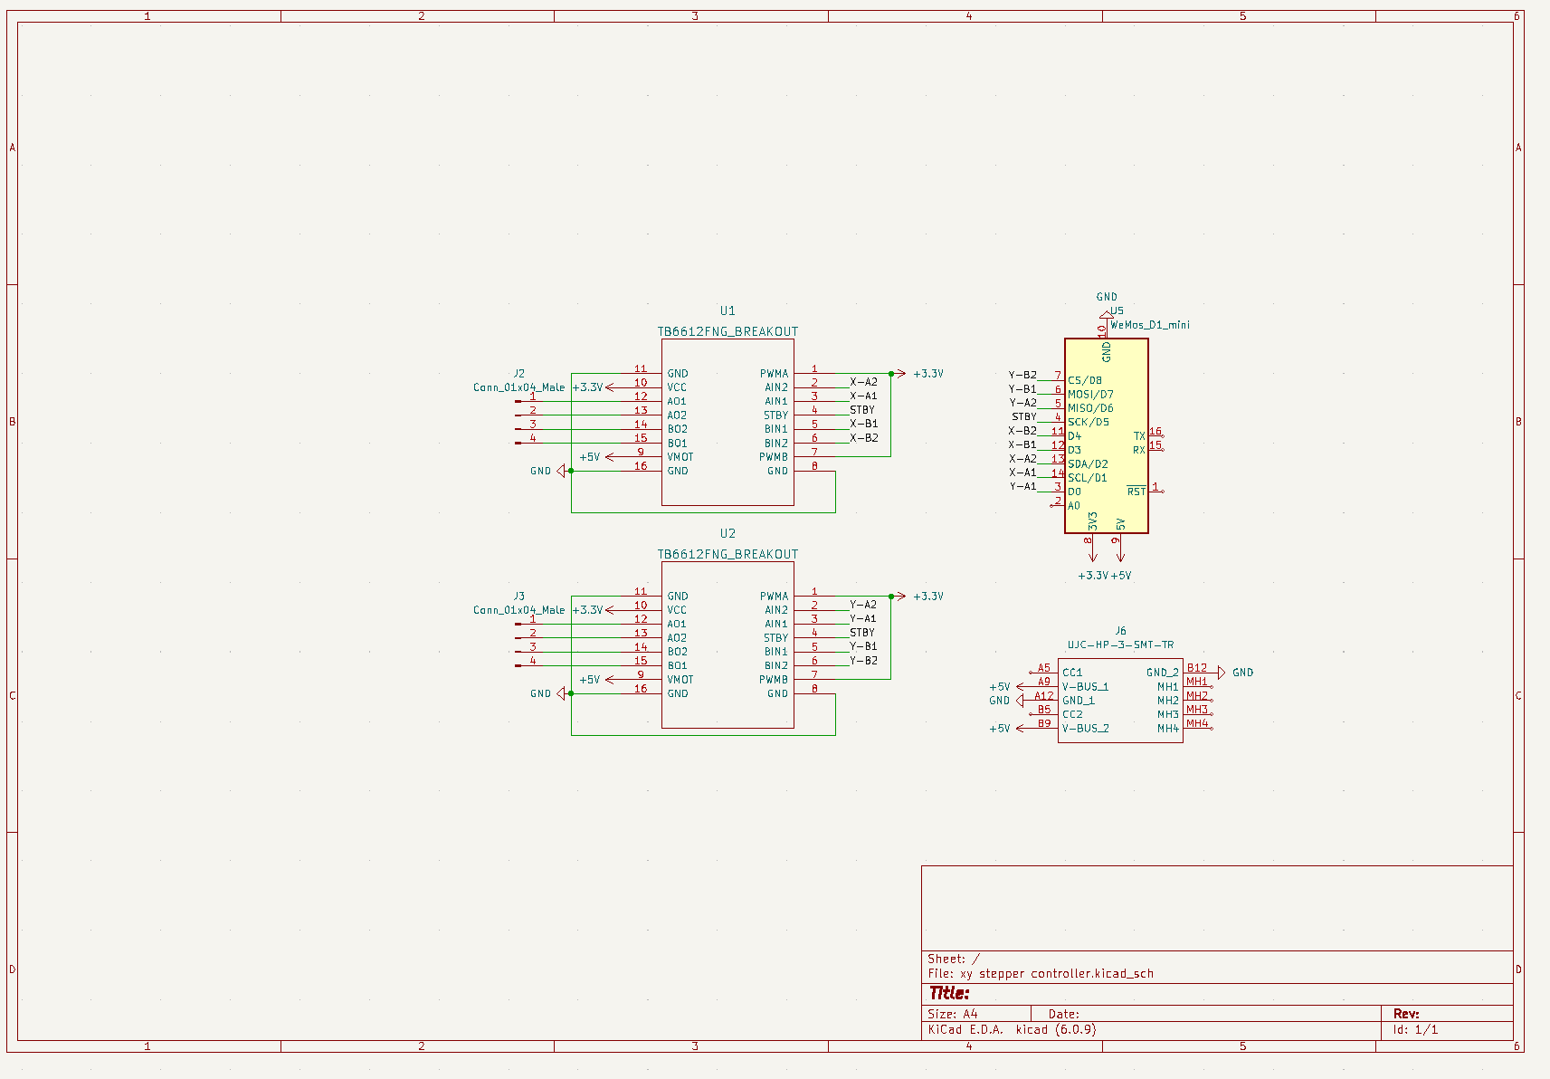Click the RST pin label on WeMos_D1_mini
Screen dimensions: 1550x1079
(x=1136, y=490)
